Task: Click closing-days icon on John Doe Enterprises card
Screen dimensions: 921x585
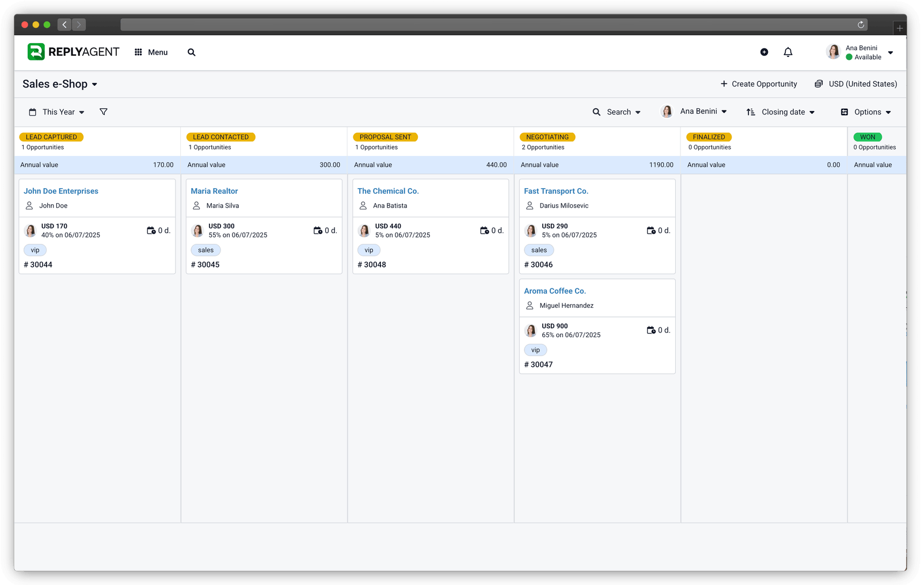Action: pos(151,231)
